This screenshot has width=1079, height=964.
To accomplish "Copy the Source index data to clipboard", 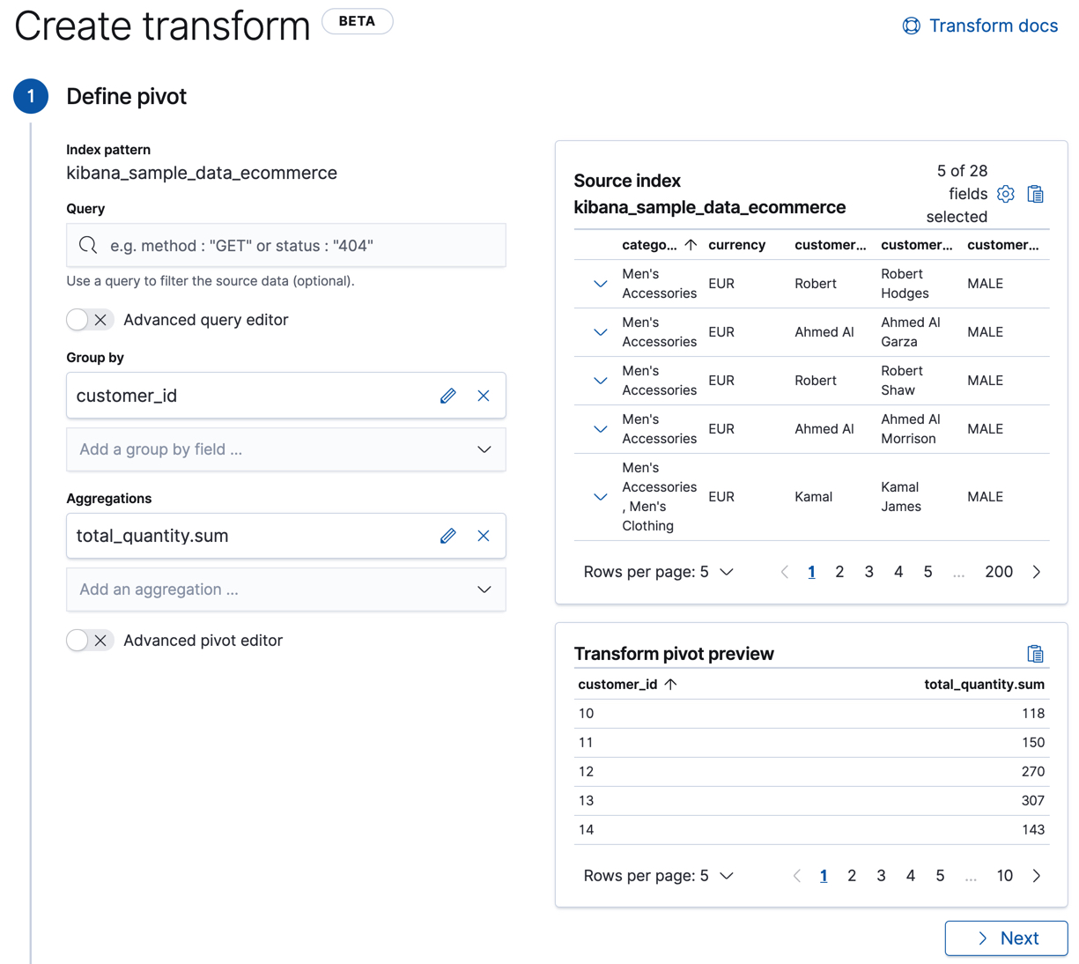I will coord(1036,193).
